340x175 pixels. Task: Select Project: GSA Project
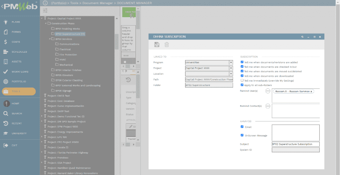point(59,163)
